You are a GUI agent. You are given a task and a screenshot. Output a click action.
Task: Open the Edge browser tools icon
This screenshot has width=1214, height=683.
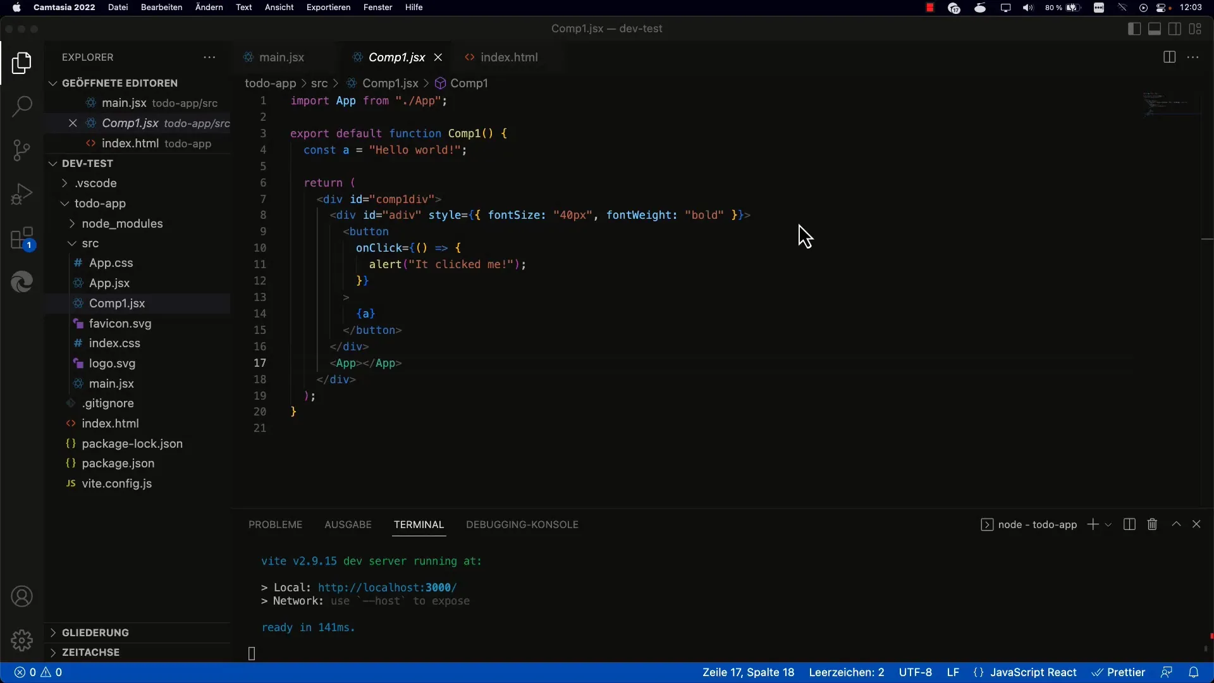coord(22,281)
